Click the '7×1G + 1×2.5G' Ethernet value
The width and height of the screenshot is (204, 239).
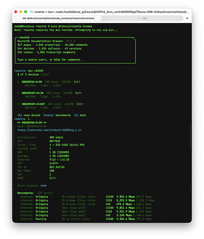click(59, 160)
